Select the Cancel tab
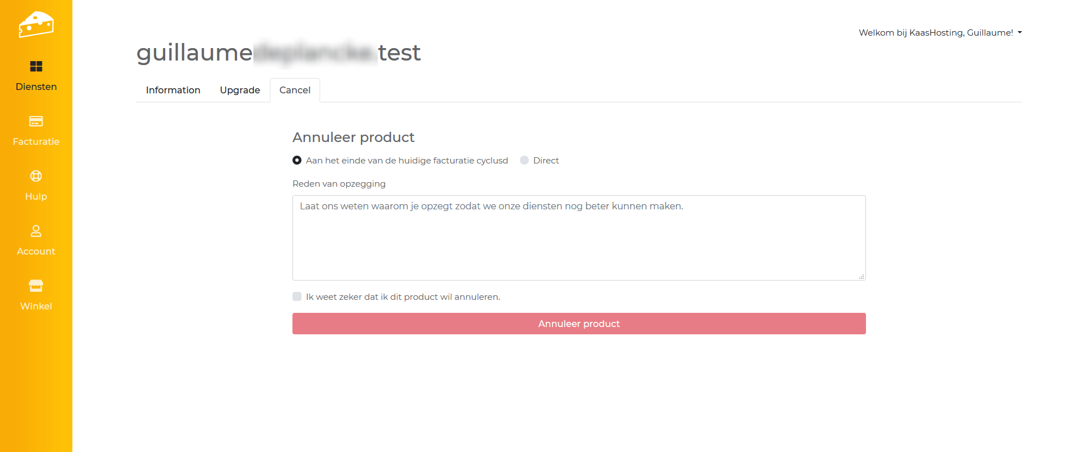The image size is (1073, 452). [x=295, y=91]
